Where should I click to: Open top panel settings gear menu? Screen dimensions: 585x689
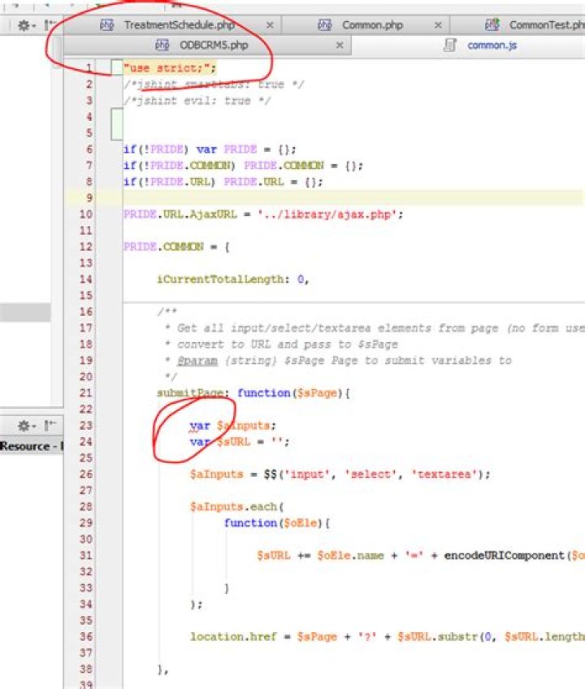coord(25,25)
